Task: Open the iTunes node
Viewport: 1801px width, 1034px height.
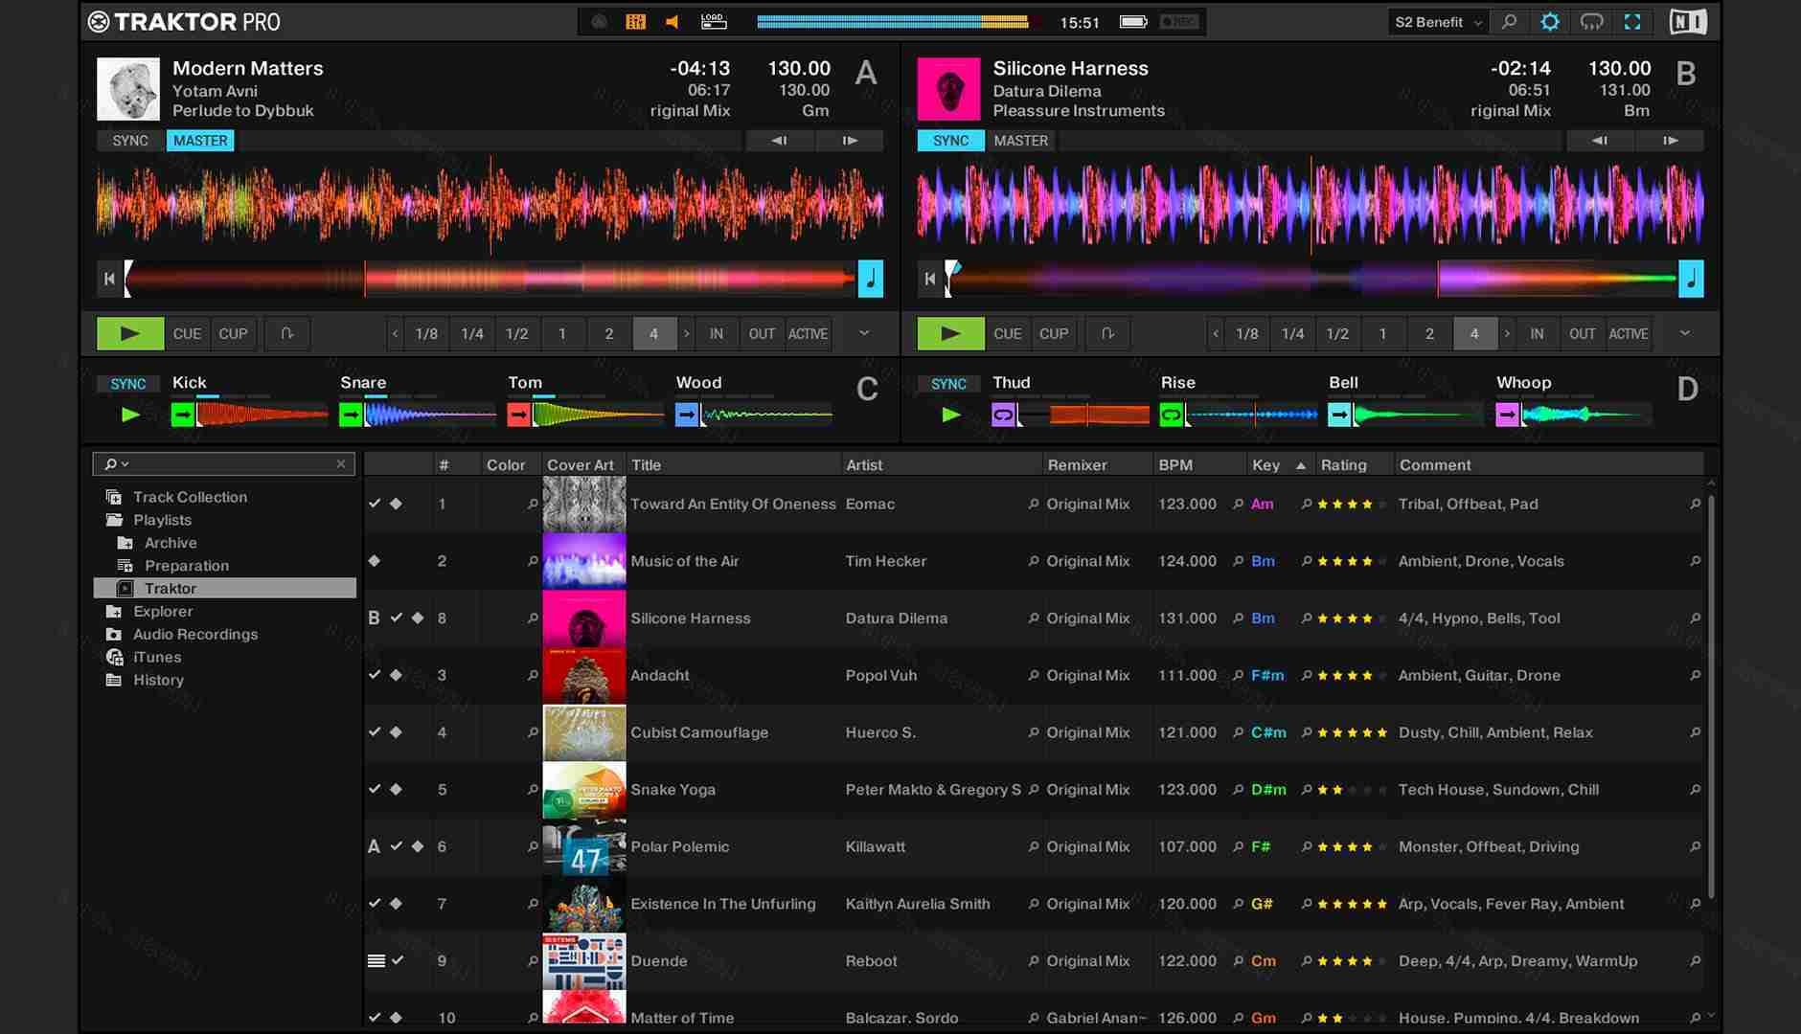Action: pos(156,657)
